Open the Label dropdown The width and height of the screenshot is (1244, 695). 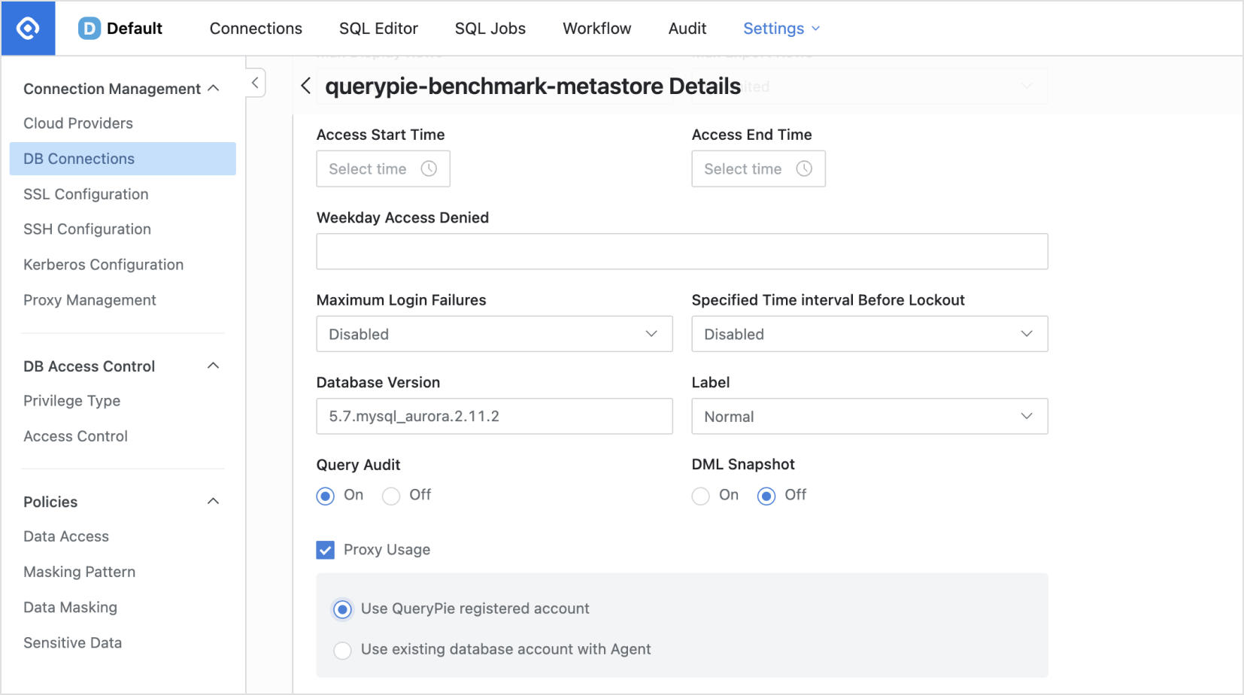(x=869, y=416)
